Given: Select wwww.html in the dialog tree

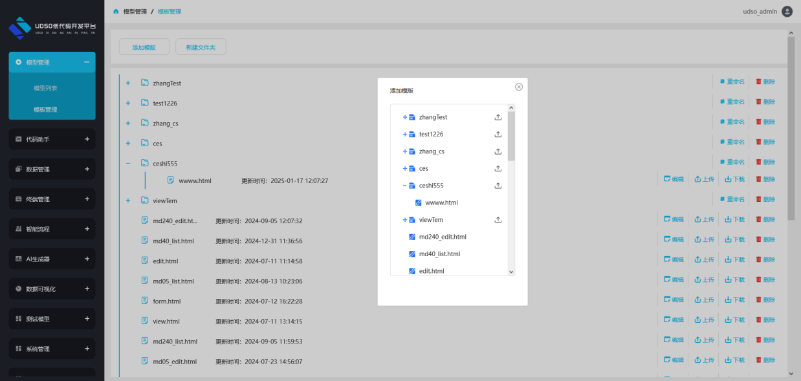Looking at the screenshot, I should 441,202.
